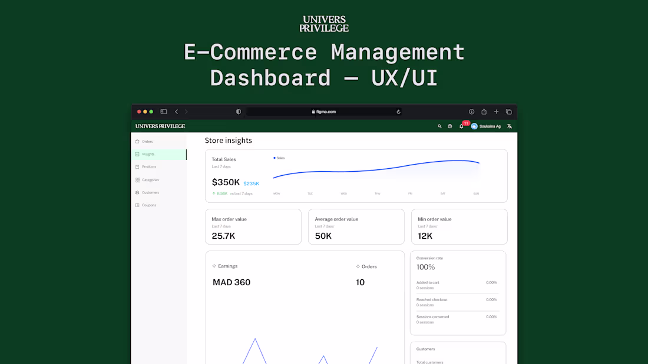
Task: Click the Categories grid icon
Action: (137, 179)
